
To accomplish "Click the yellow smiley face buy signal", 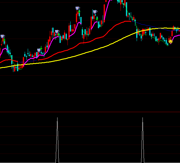I will tap(171, 41).
